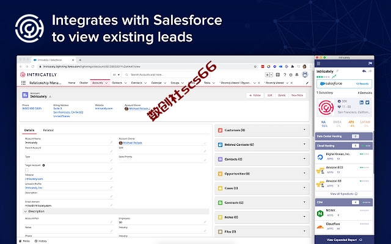Click the New Note button

click(x=298, y=95)
